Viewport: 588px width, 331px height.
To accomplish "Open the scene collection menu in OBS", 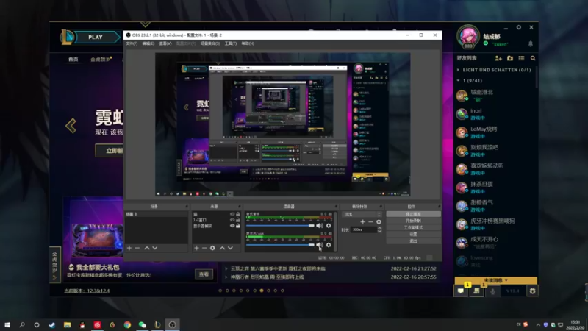I will (x=210, y=43).
